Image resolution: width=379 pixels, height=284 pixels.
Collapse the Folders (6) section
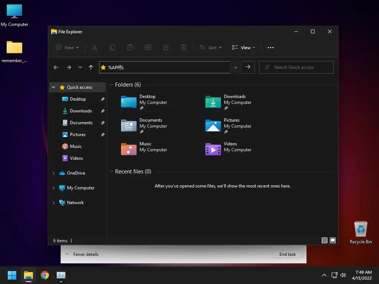click(111, 85)
